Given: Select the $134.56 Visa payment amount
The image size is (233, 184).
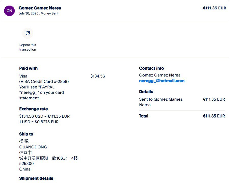Looking at the screenshot, I should pos(98,76).
